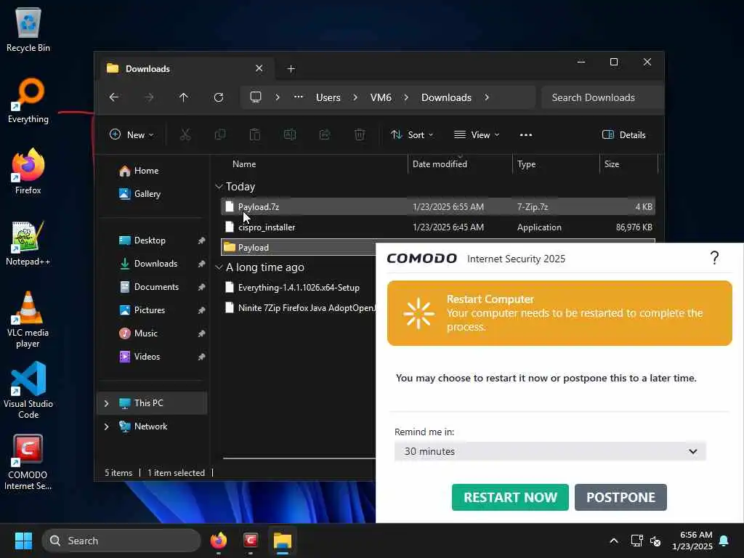The height and width of the screenshot is (558, 744).
Task: Open Gallery in navigation pane
Action: 140,193
